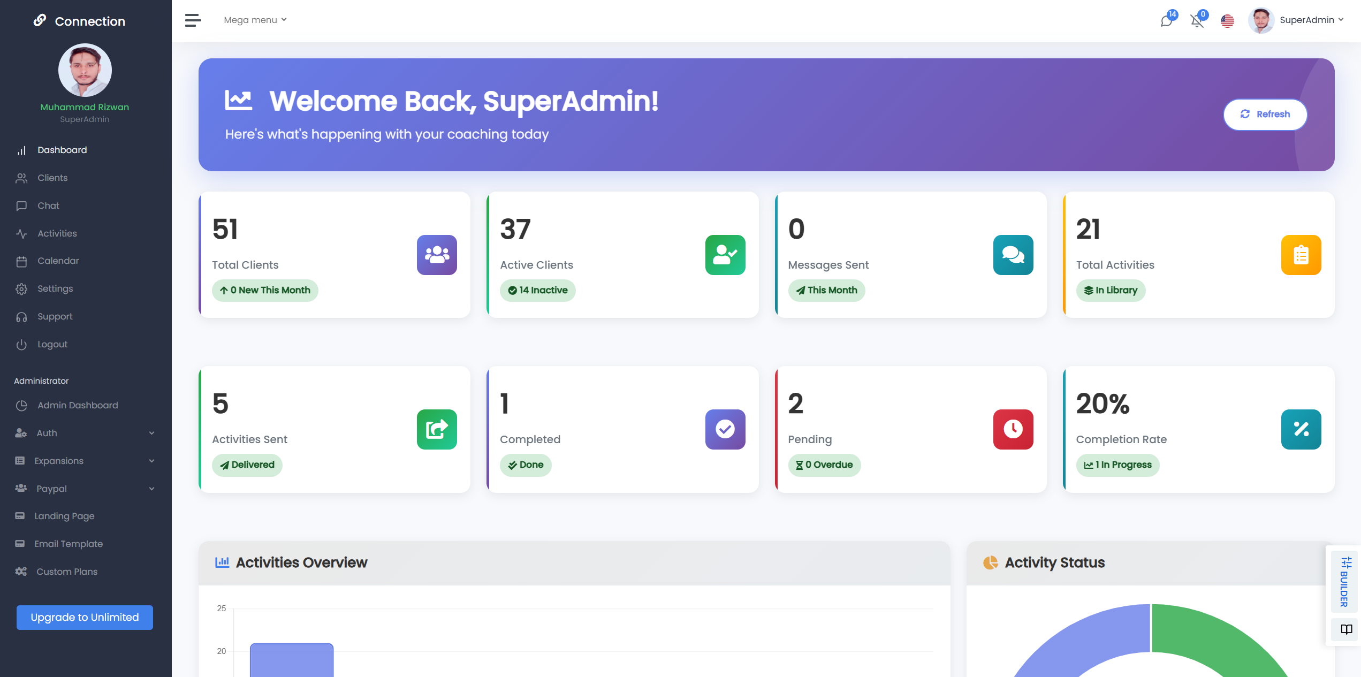Open Calendar from the sidebar

point(58,261)
